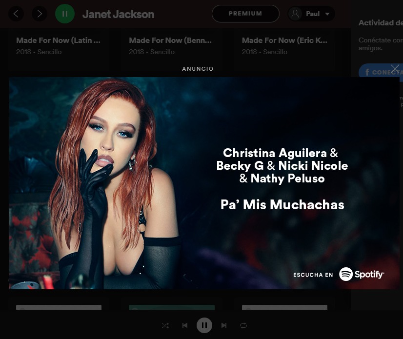The image size is (403, 339).
Task: Open Made For Now (Eric K... single
Action: point(284,40)
